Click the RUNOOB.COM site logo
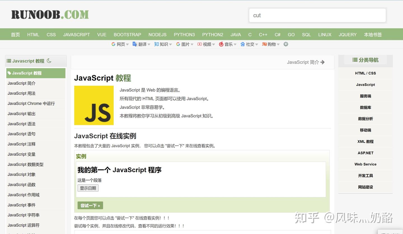 (x=50, y=15)
